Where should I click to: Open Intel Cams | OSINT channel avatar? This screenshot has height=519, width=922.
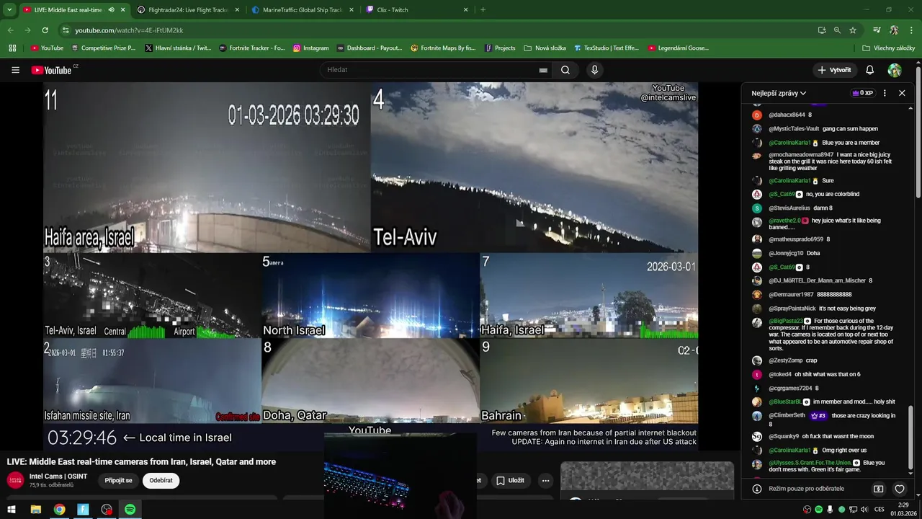pos(15,480)
